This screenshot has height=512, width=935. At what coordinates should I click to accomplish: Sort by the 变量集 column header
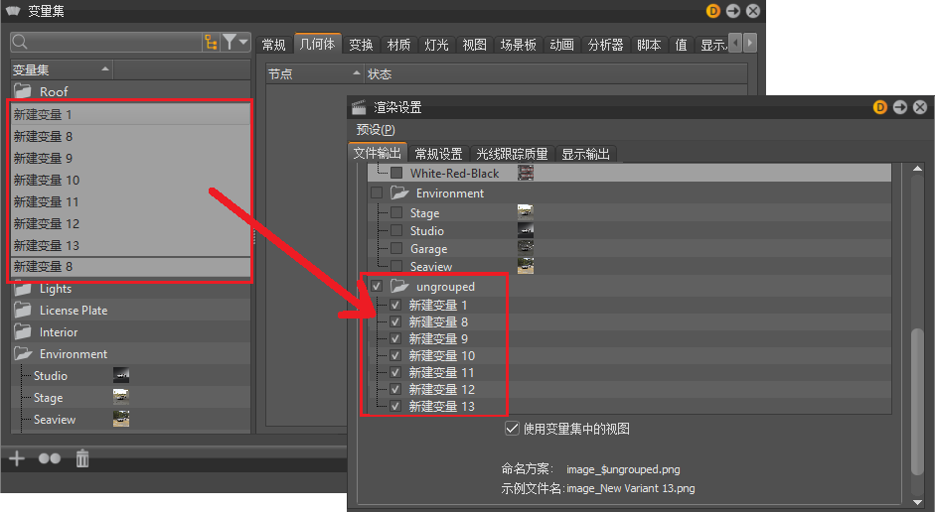tap(62, 69)
